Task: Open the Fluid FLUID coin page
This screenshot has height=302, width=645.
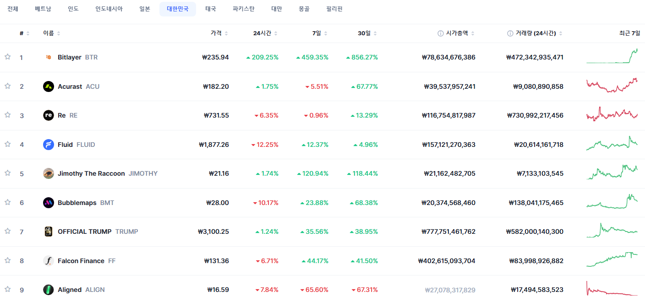Action: point(77,145)
